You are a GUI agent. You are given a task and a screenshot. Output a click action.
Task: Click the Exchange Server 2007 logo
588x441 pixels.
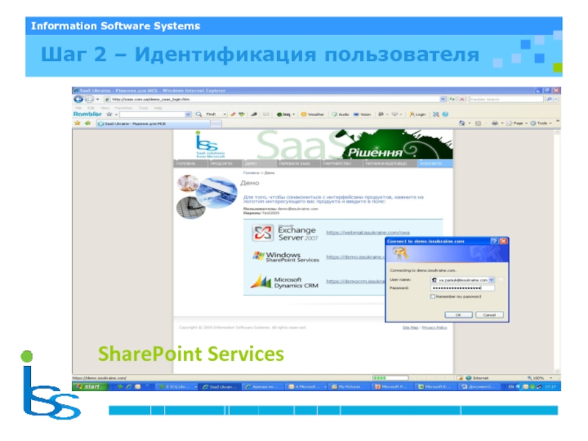click(x=285, y=233)
